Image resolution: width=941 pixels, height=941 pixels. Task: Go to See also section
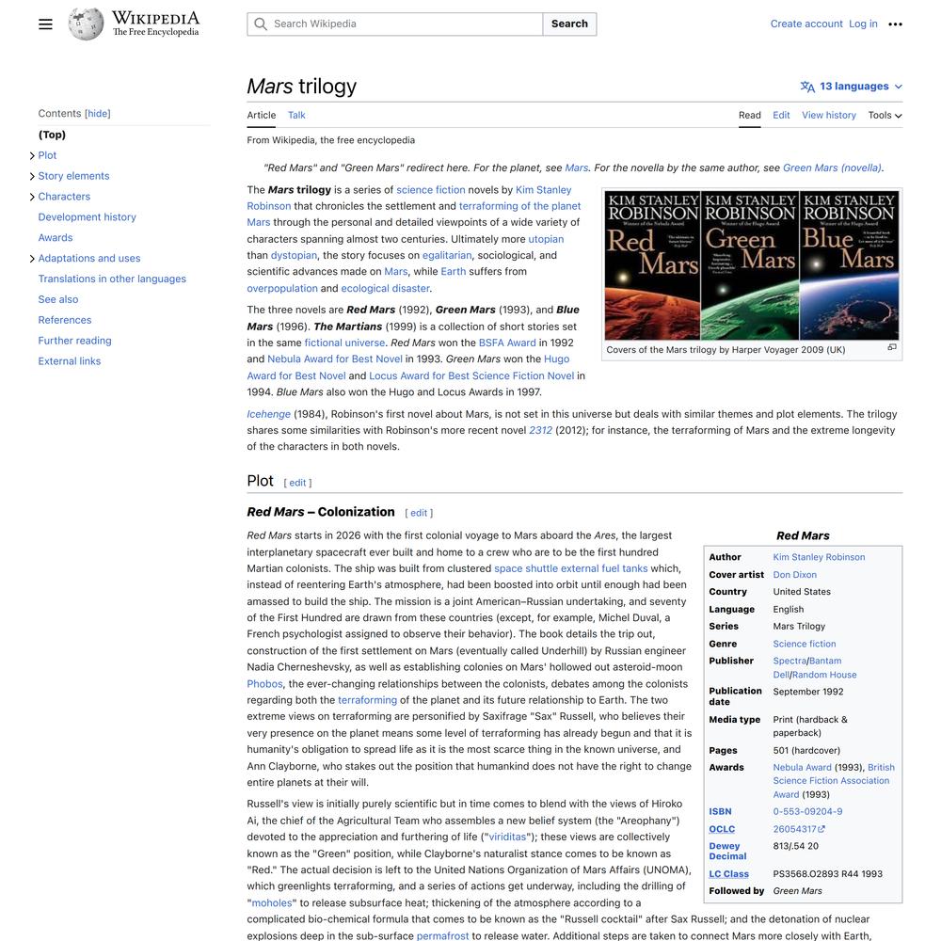point(58,299)
